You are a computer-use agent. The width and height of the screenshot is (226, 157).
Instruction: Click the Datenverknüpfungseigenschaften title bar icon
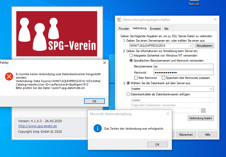(119, 20)
